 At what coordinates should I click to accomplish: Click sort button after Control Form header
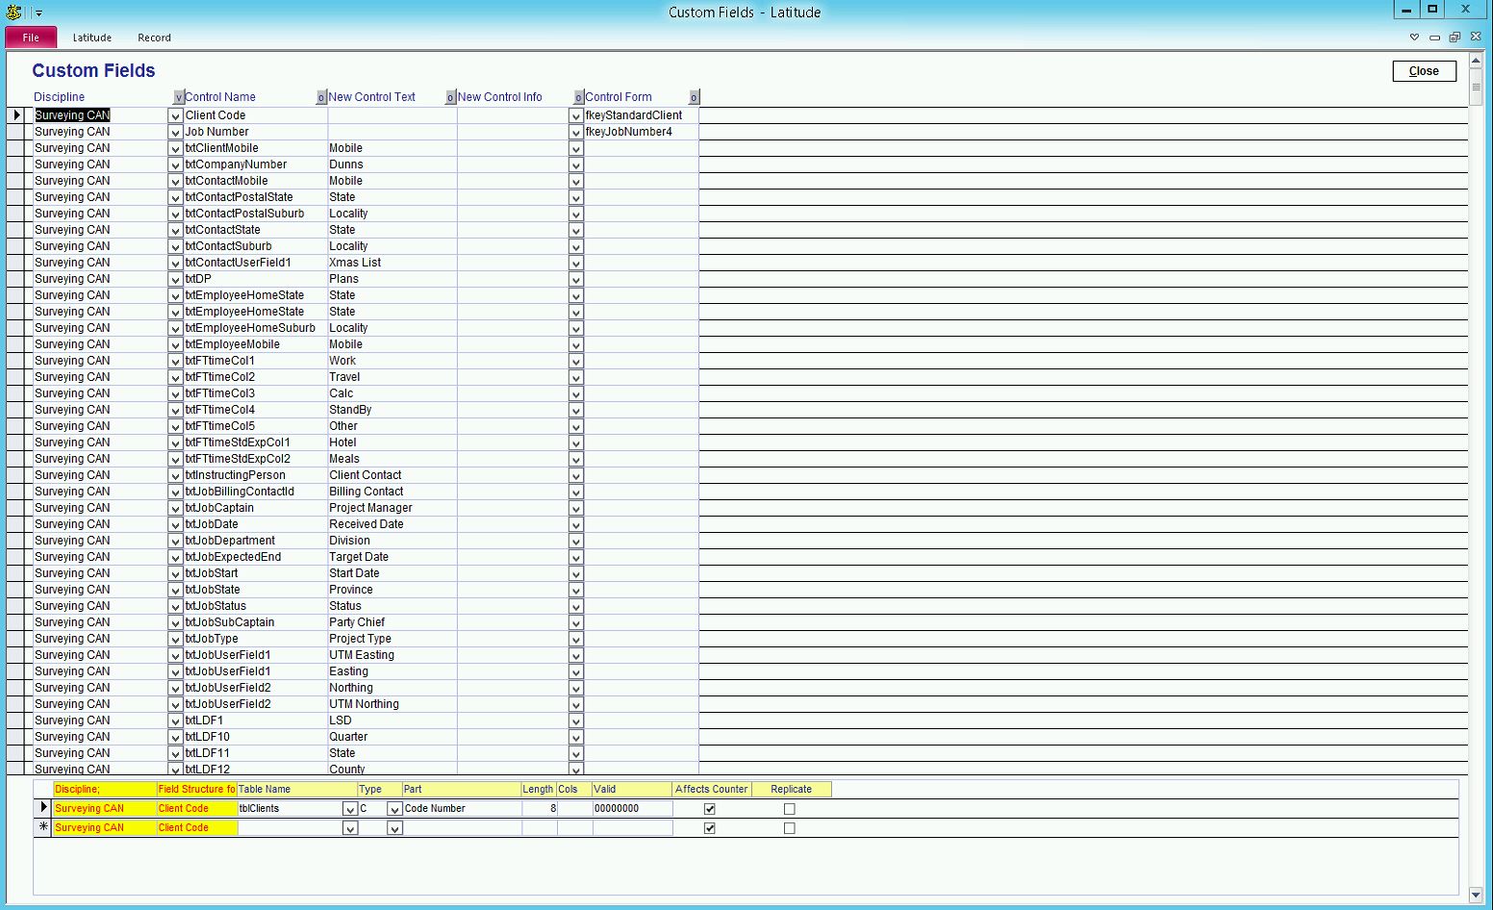click(694, 97)
